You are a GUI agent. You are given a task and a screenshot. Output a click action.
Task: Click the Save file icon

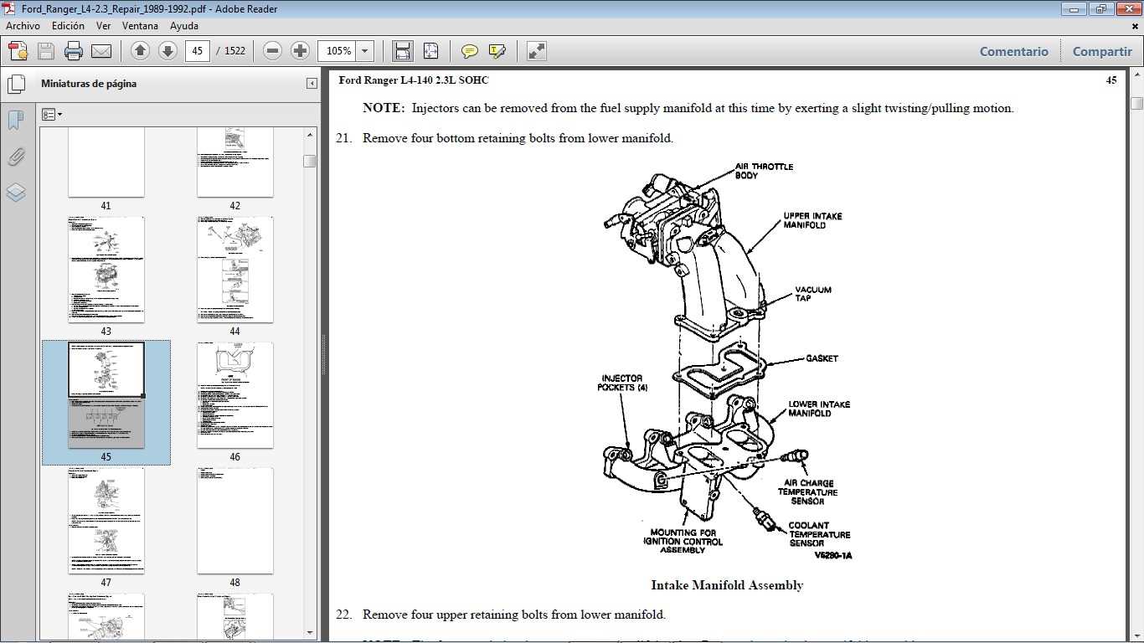pyautogui.click(x=46, y=51)
